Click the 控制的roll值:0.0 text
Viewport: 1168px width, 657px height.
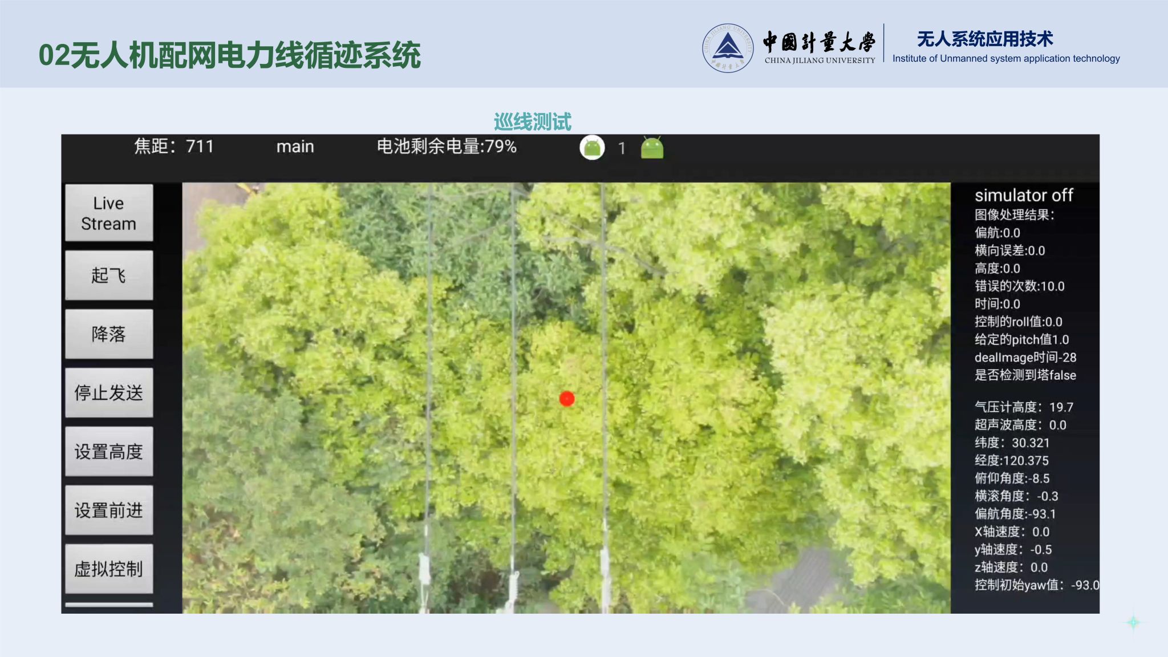click(1019, 322)
